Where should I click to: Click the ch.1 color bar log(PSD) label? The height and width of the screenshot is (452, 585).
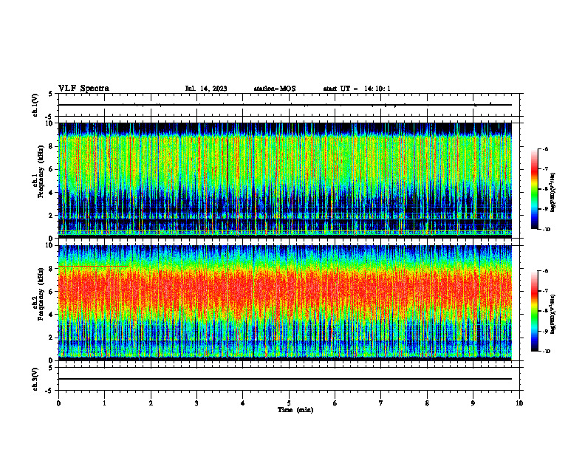point(553,192)
